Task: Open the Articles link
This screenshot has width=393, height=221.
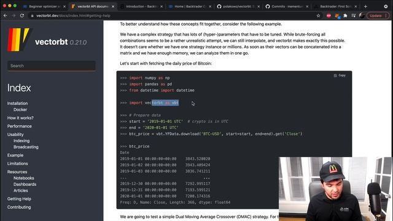Action: pyautogui.click(x=21, y=190)
